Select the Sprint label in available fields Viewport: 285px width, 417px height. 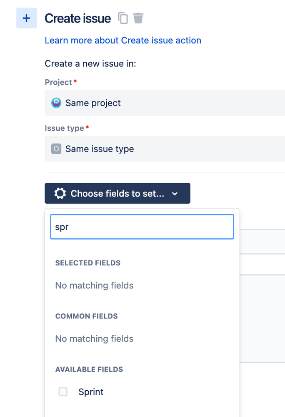click(x=91, y=392)
